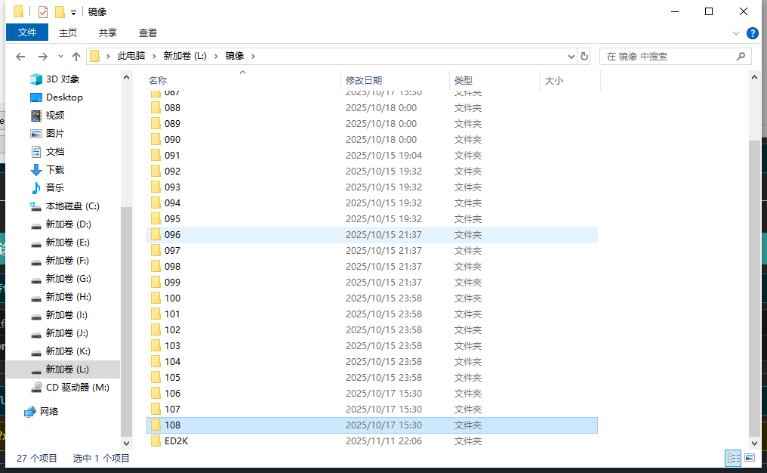Click the back navigation arrow

pos(20,55)
